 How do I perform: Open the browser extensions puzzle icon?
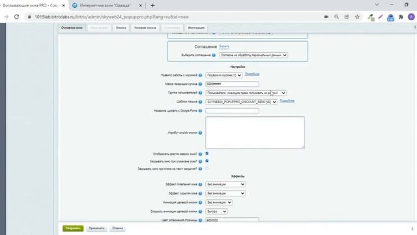[x=401, y=17]
